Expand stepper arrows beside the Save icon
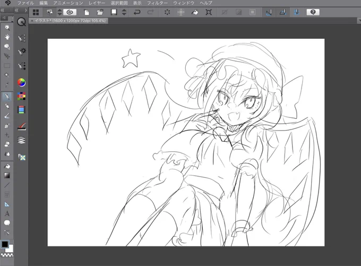 point(124,12)
